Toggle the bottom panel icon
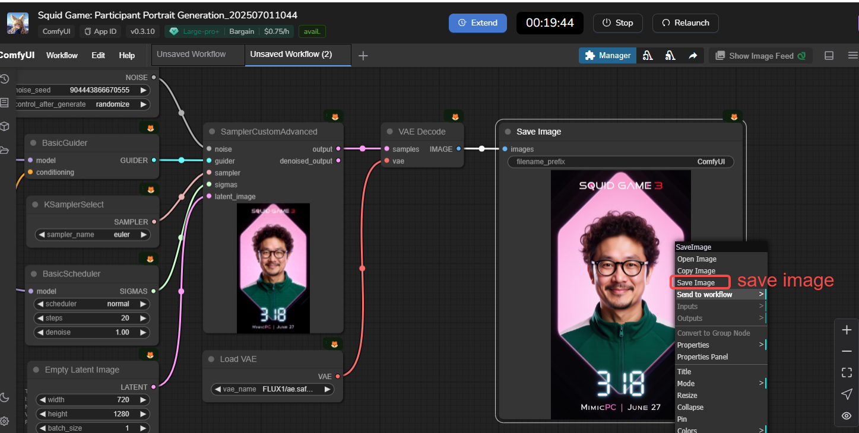 829,55
